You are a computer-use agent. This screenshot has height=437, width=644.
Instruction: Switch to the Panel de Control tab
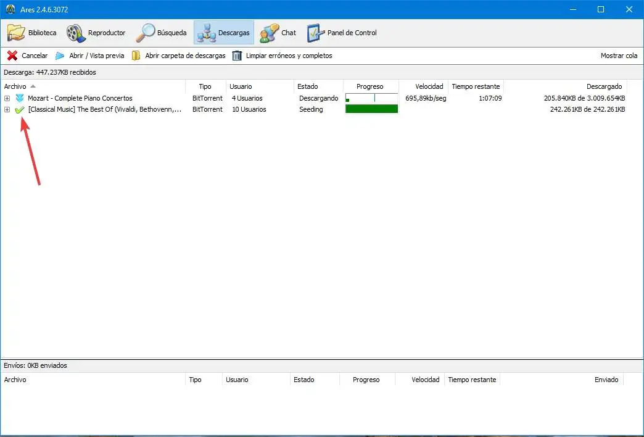(342, 33)
